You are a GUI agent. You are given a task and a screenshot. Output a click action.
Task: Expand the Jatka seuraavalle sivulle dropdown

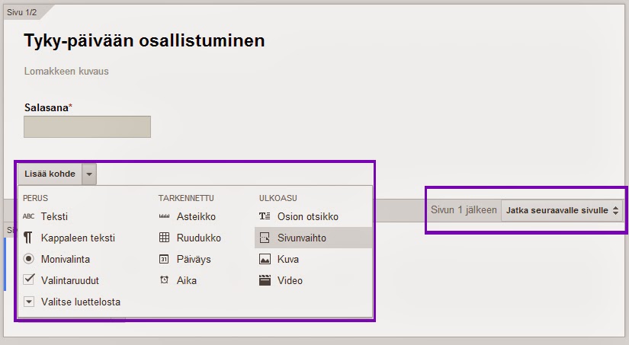562,210
